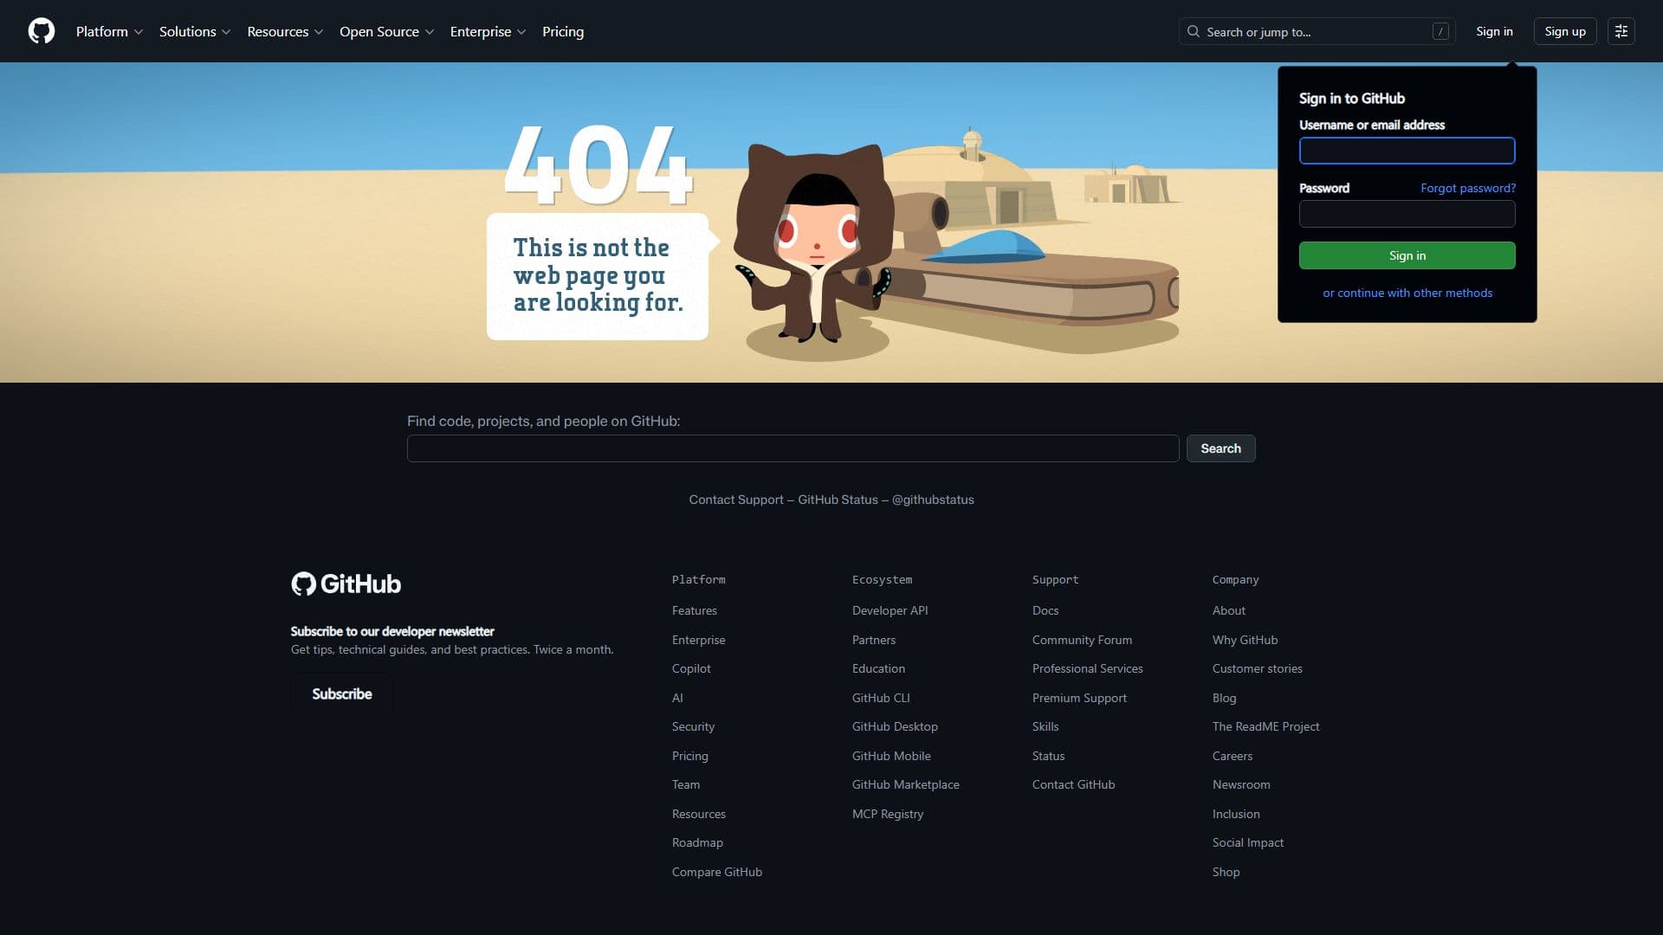The image size is (1663, 935).
Task: Open Why GitHub footer link
Action: 1245,640
